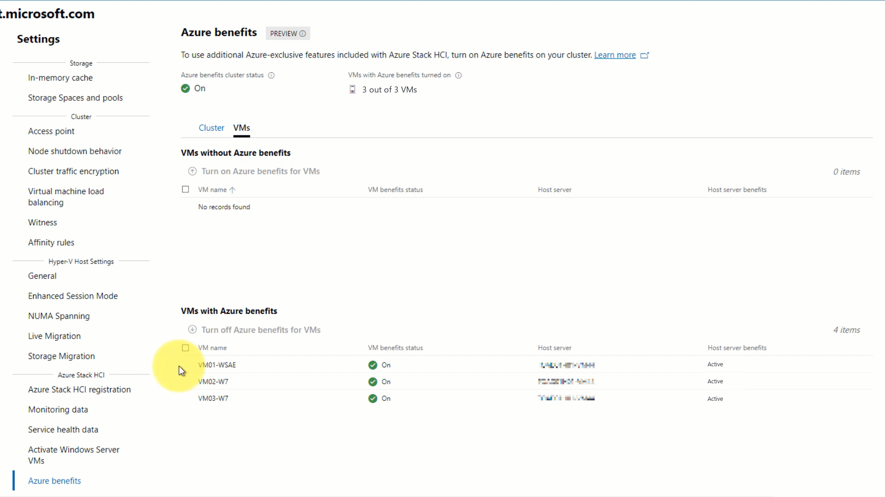Click the info icon next to Azure benefits cluster status

pos(271,75)
